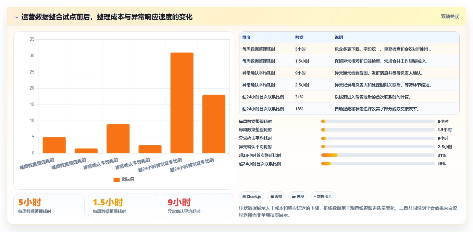
Task: Click the chart bar reaching 9
Action: coord(118,138)
